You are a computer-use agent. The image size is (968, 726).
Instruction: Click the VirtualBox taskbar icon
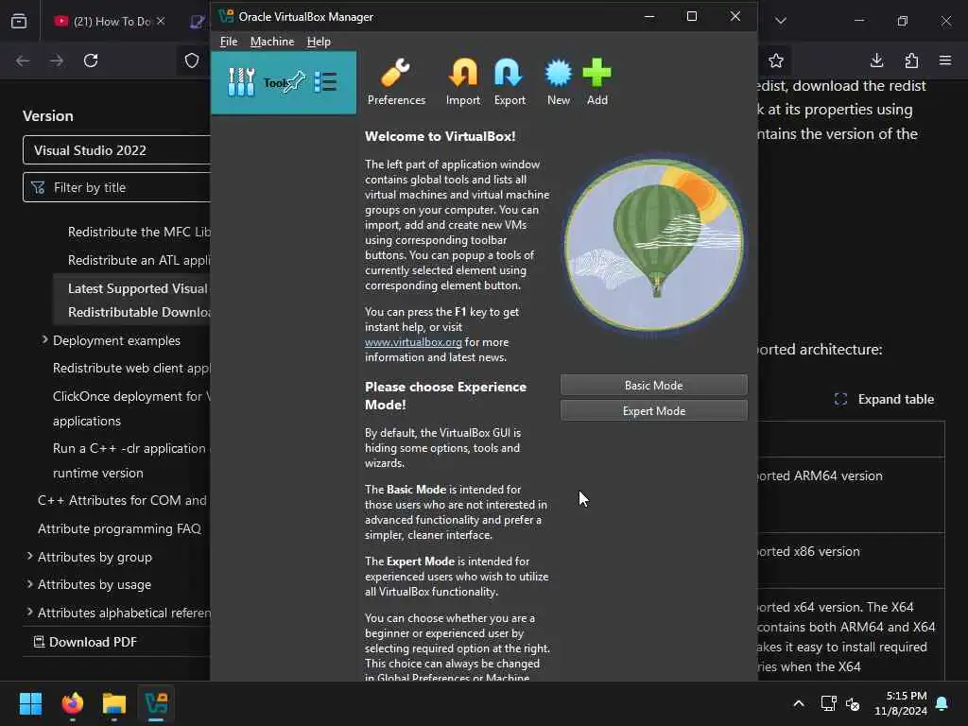point(156,703)
